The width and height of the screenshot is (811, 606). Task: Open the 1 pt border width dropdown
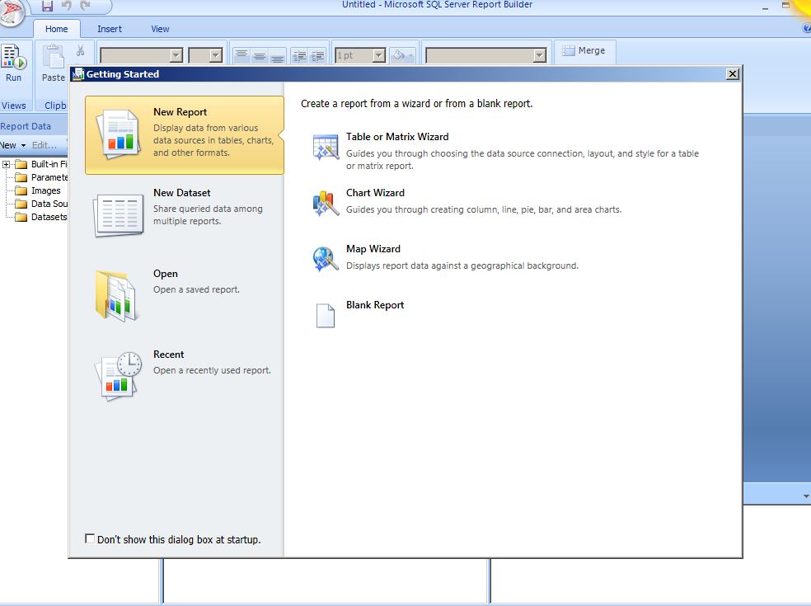pyautogui.click(x=379, y=55)
